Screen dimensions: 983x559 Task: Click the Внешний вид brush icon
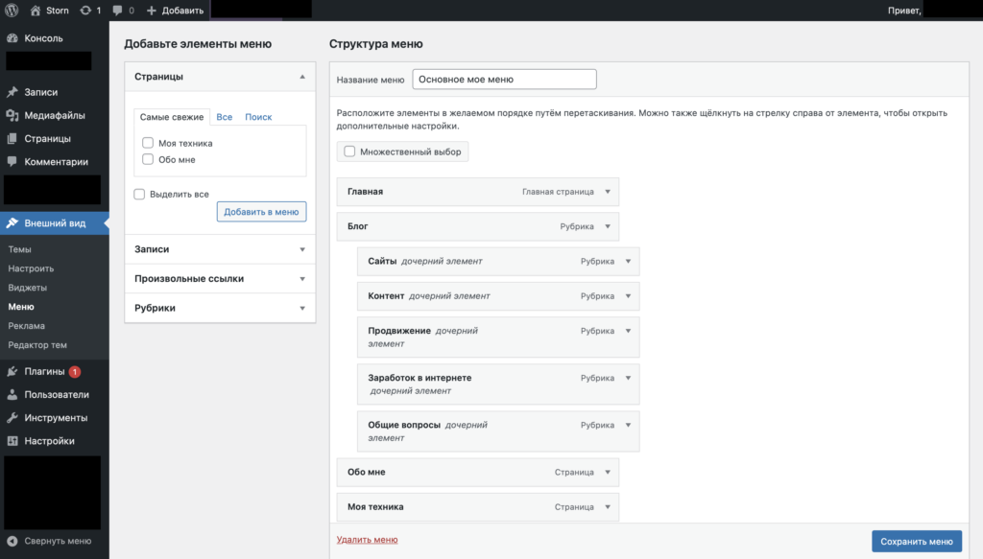pyautogui.click(x=12, y=222)
